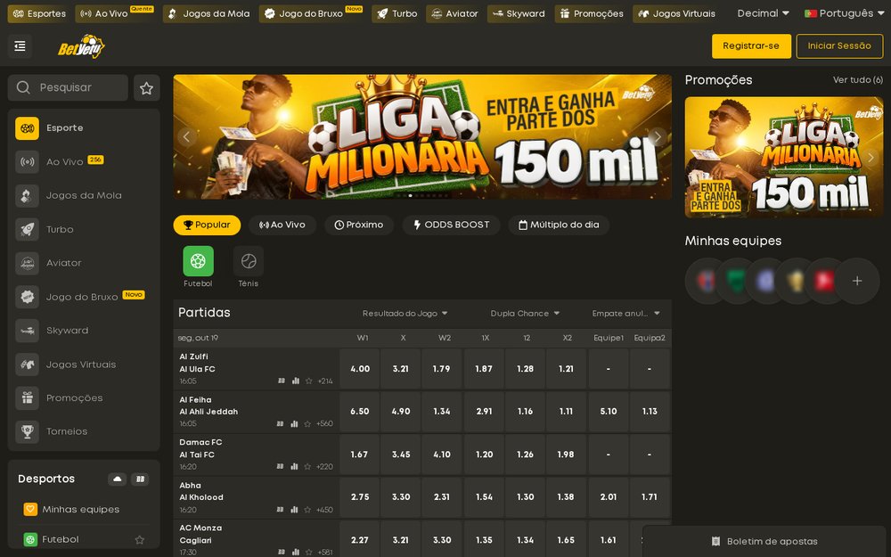Open Ao Vivo with 256 badge in sidebar

(84, 162)
